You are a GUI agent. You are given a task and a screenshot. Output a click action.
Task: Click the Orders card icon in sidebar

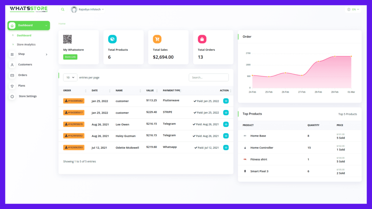[12, 75]
